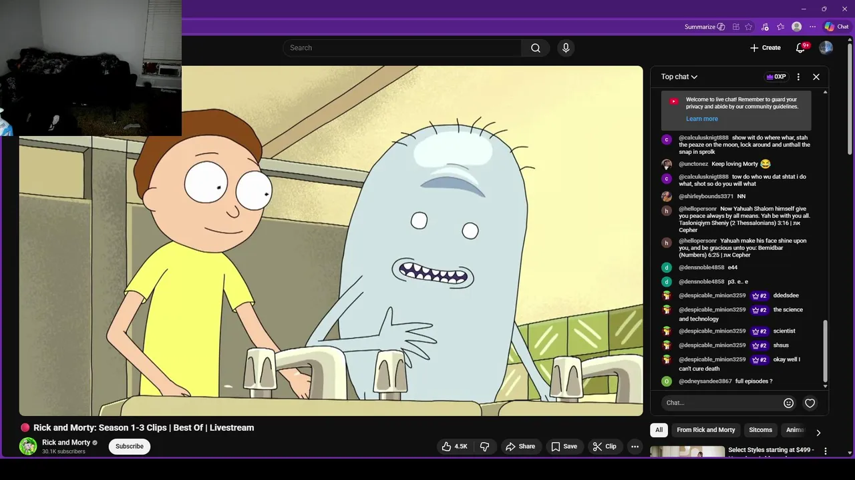The image size is (855, 480).
Task: Open the chat emoji picker
Action: (788, 403)
